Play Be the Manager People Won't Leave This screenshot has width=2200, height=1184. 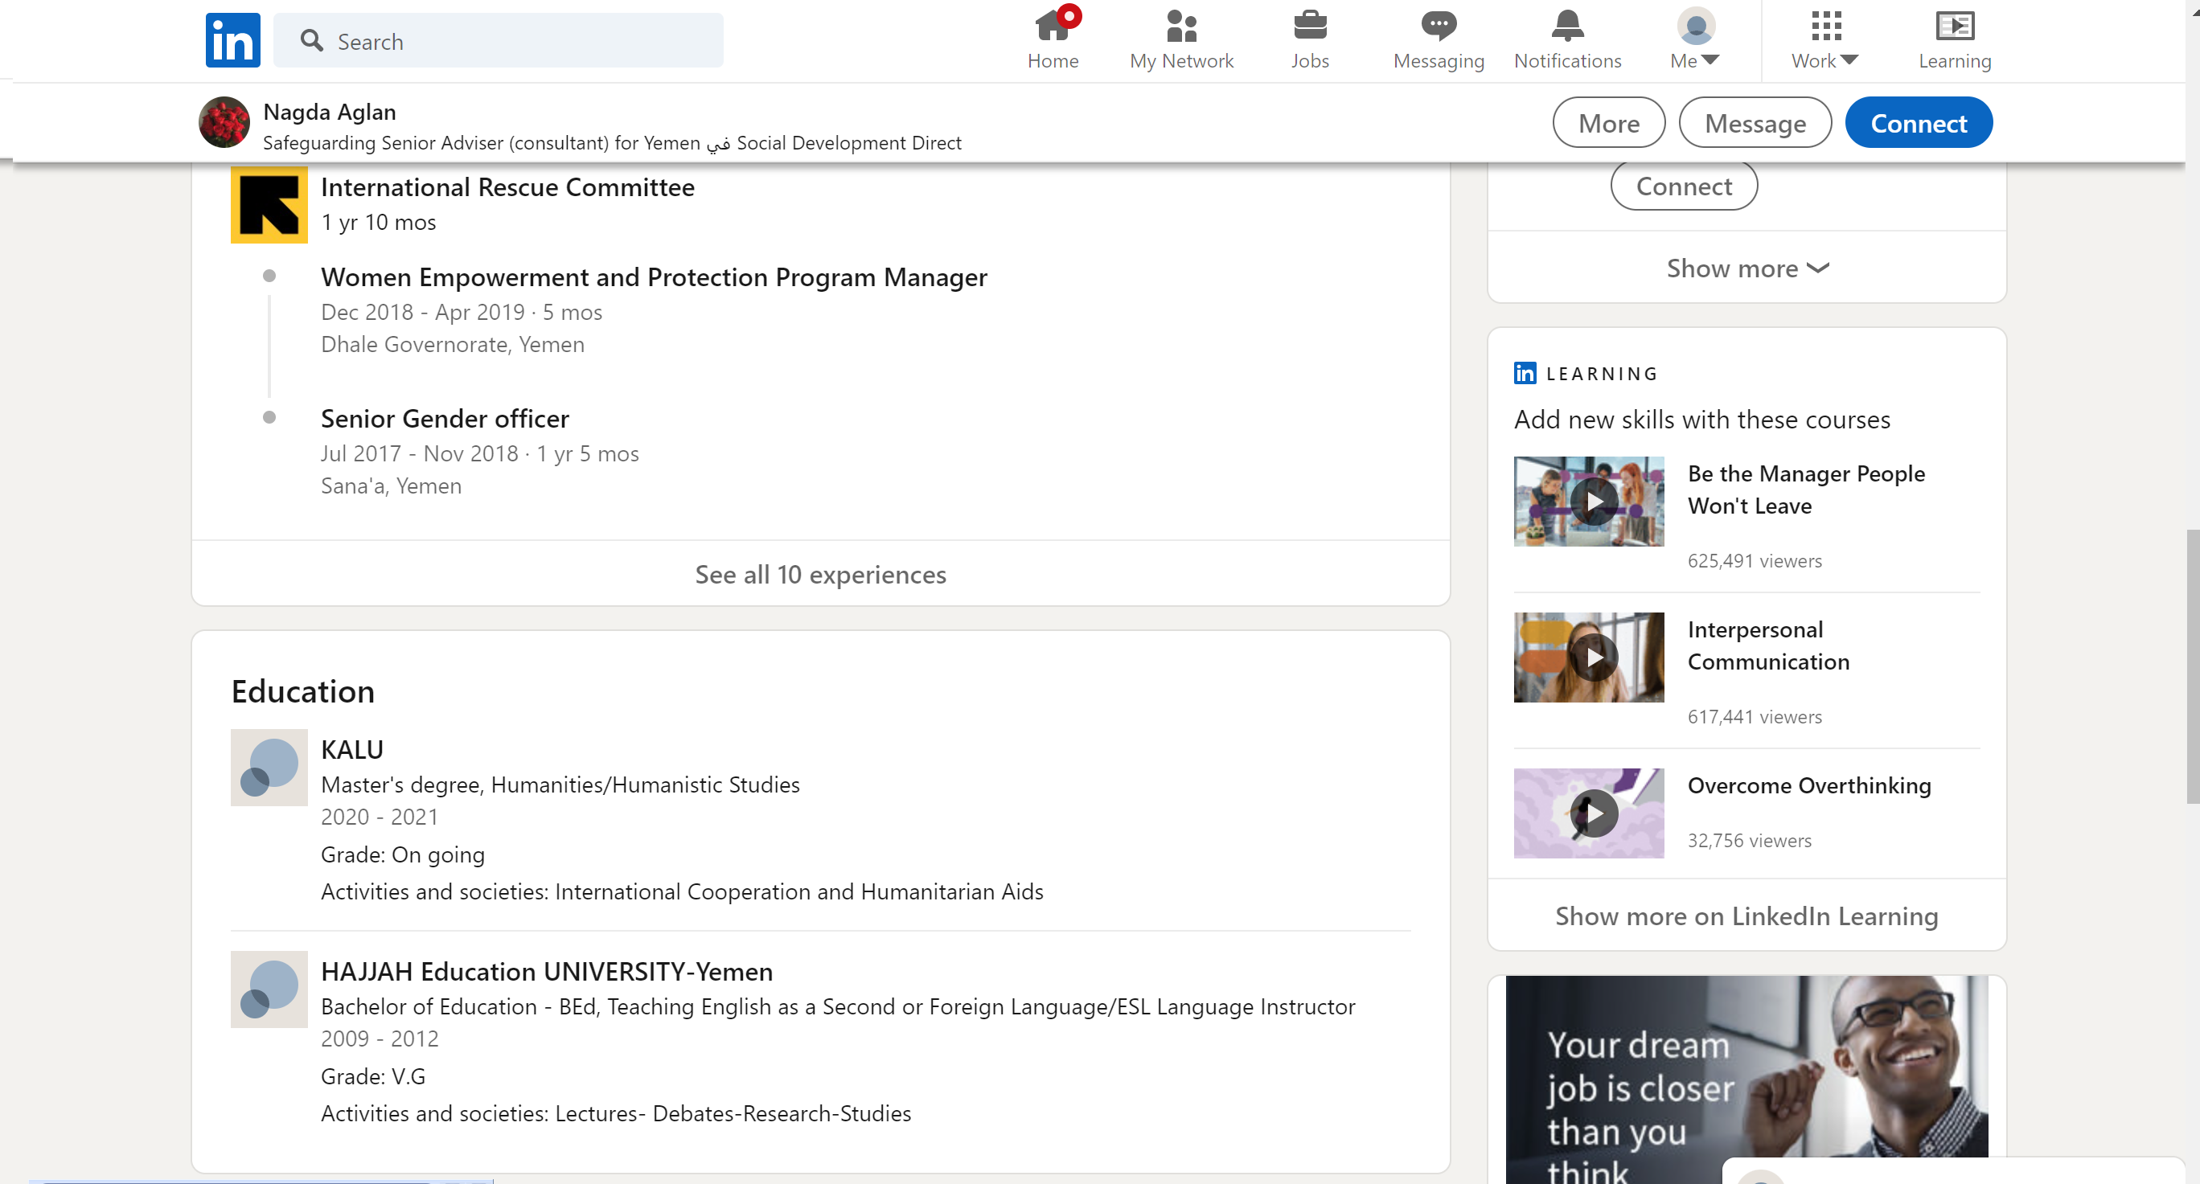[x=1594, y=502]
